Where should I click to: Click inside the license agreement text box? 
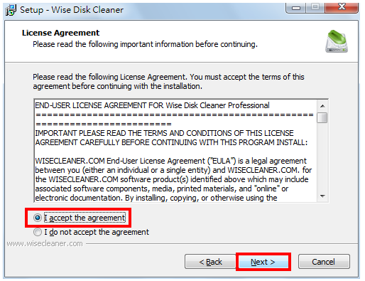(x=175, y=151)
